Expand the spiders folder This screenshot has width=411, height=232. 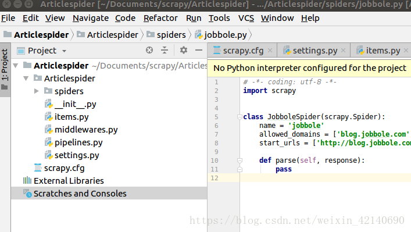coord(37,91)
